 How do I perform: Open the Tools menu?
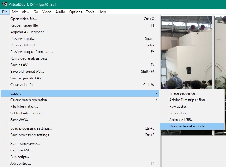(x=90, y=12)
